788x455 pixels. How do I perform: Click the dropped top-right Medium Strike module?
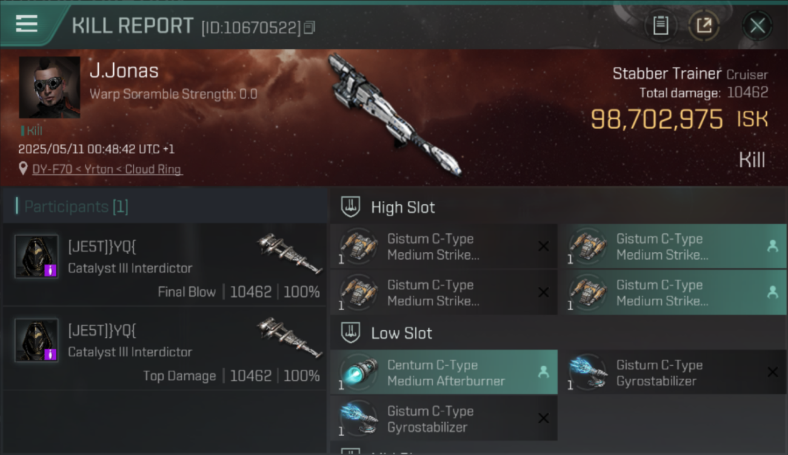coord(672,246)
